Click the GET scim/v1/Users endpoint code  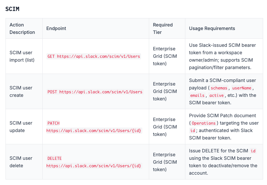pos(94,57)
